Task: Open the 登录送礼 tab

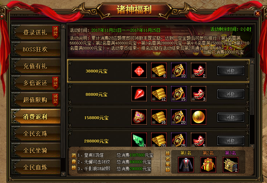Action: 36,32
